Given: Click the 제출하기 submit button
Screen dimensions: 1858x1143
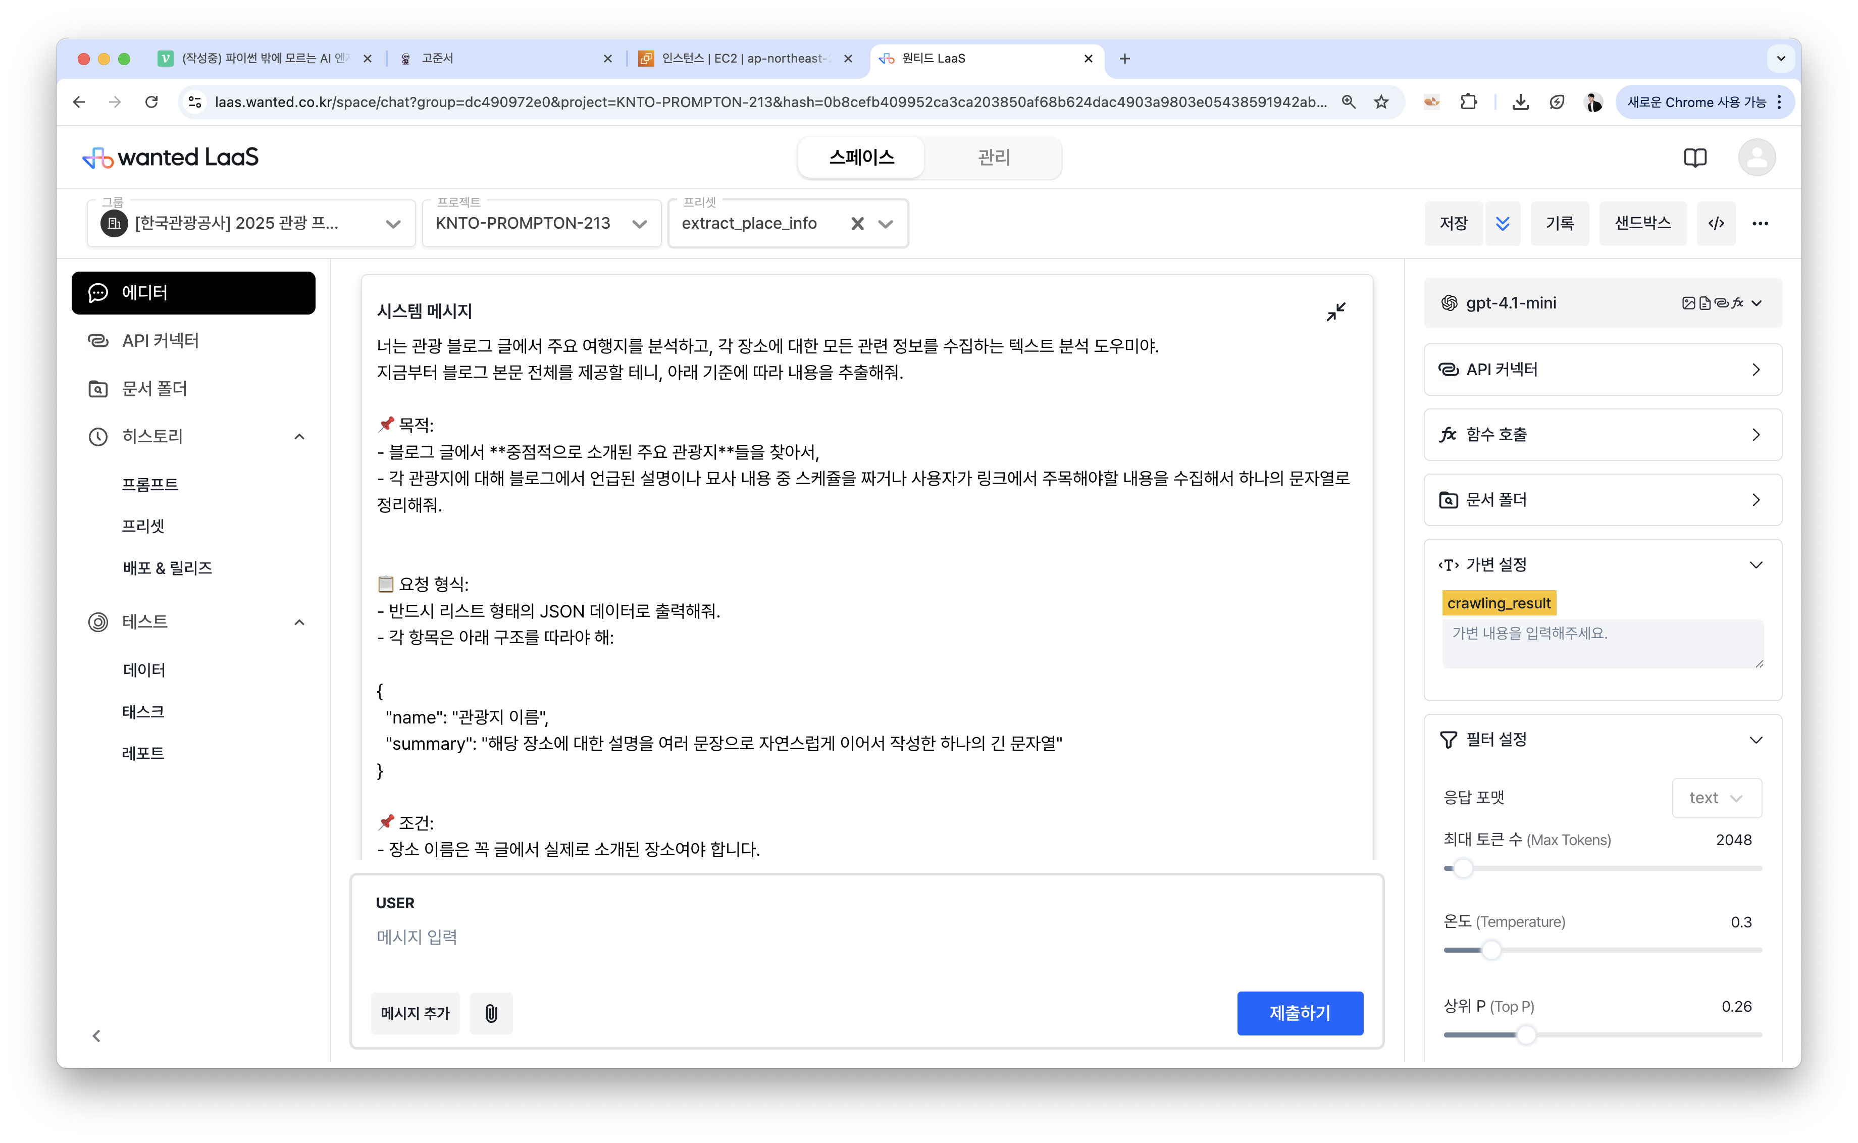Looking at the screenshot, I should pos(1300,1013).
